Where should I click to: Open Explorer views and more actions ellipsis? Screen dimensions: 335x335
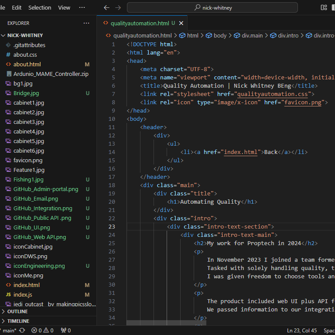point(86,23)
